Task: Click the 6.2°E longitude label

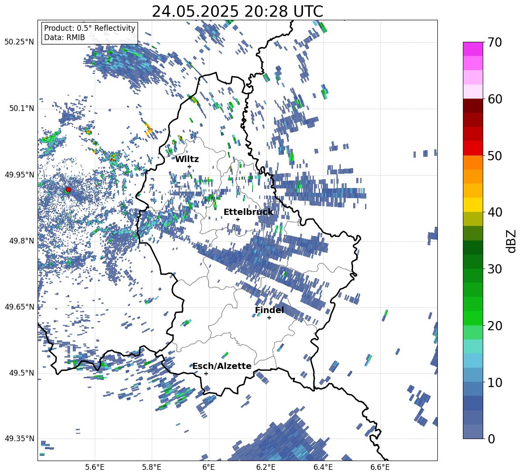Action: coord(266,467)
